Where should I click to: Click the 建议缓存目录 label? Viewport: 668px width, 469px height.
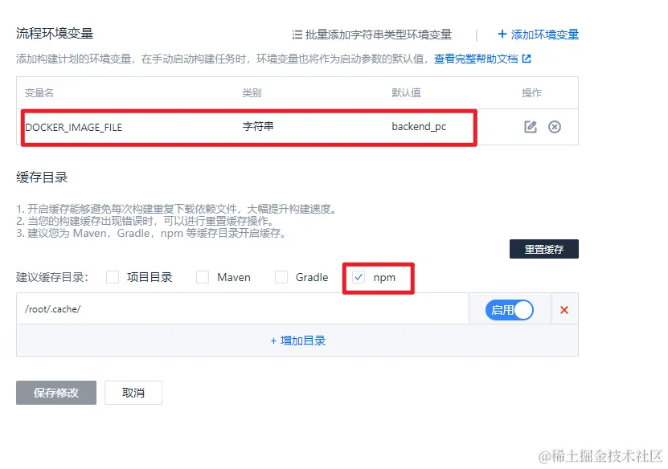pos(52,277)
